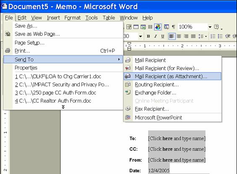Toggle Italic formatting

coord(155,36)
